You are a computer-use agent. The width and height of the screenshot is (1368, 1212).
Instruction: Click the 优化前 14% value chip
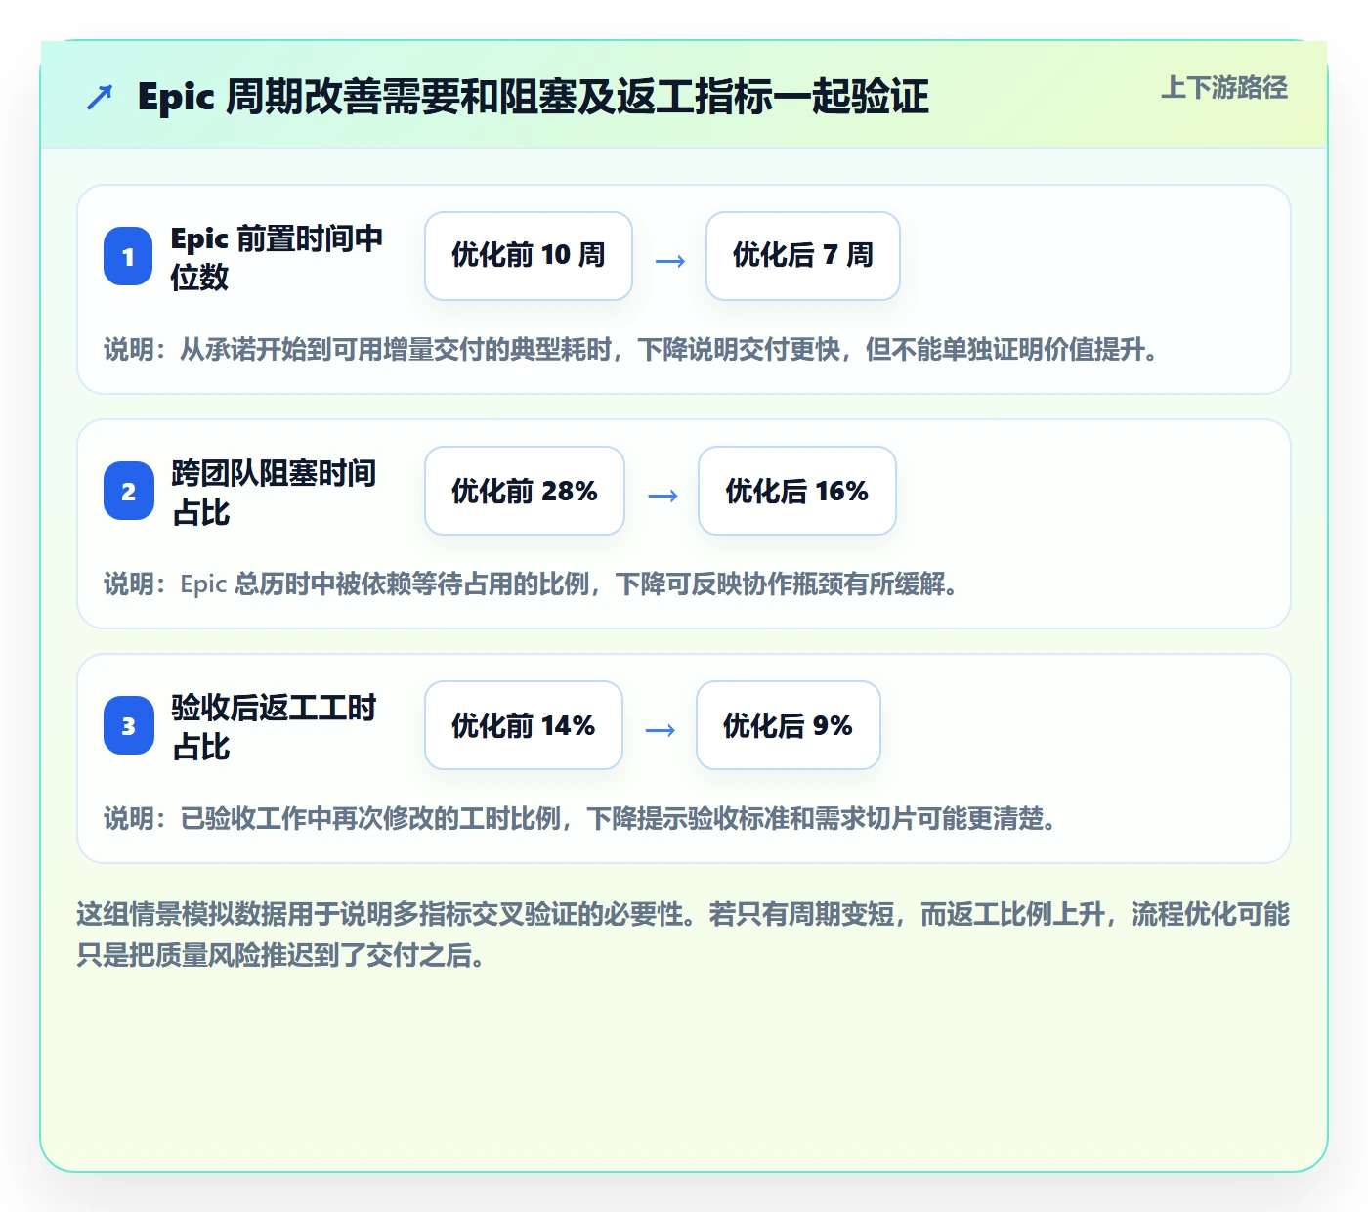524,725
